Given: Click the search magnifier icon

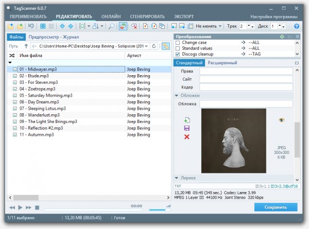Looking at the screenshot, I should click(x=111, y=26).
